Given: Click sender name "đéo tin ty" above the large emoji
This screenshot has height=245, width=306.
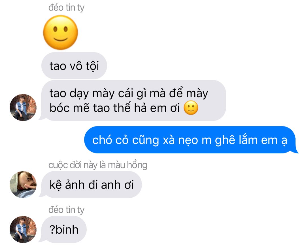Looking at the screenshot, I should click(66, 8).
